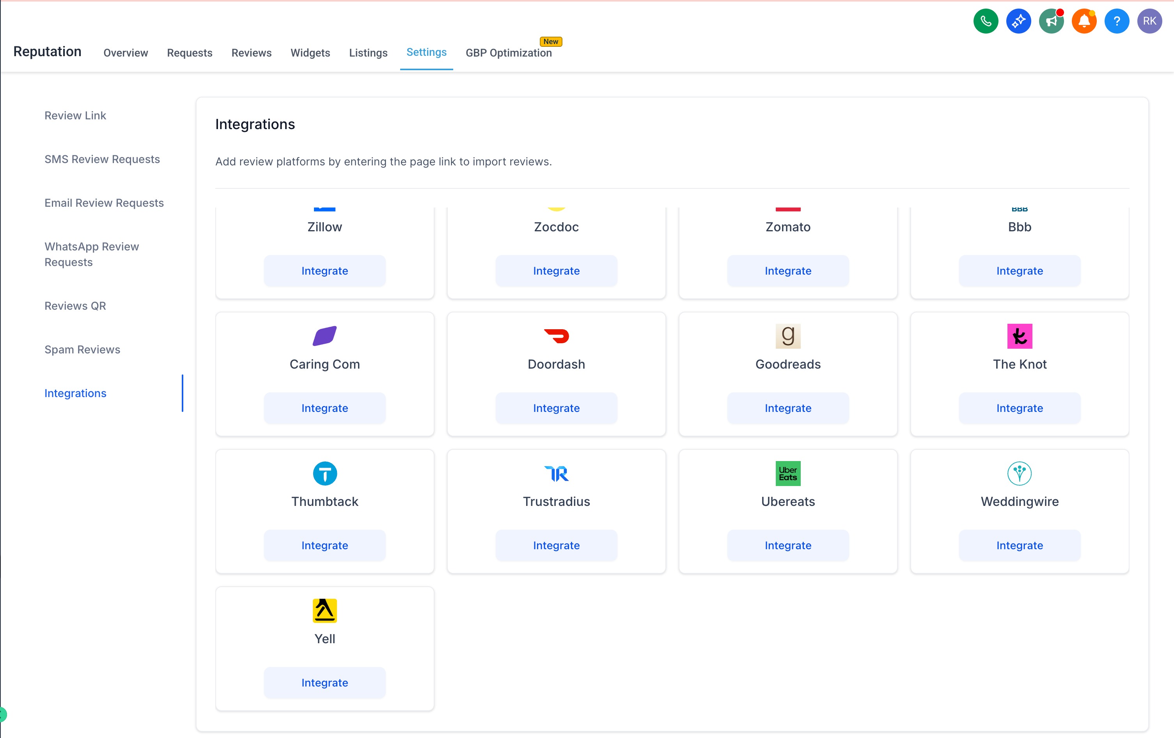
Task: Open the blue AI sparkle assistant icon
Action: pyautogui.click(x=1018, y=21)
